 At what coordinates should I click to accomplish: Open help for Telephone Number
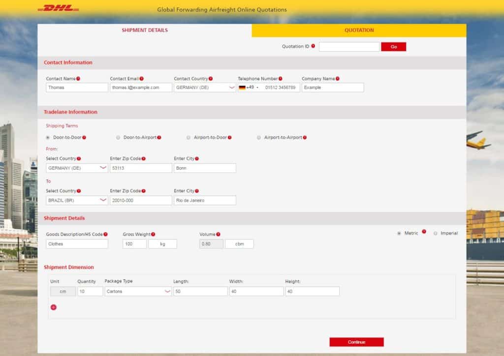[x=281, y=78]
